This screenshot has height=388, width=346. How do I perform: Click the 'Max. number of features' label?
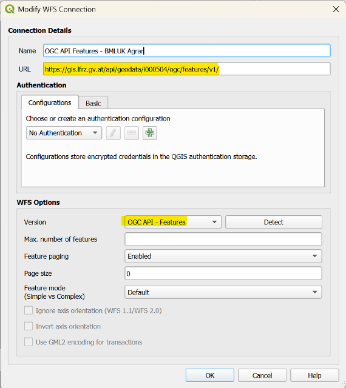61,239
